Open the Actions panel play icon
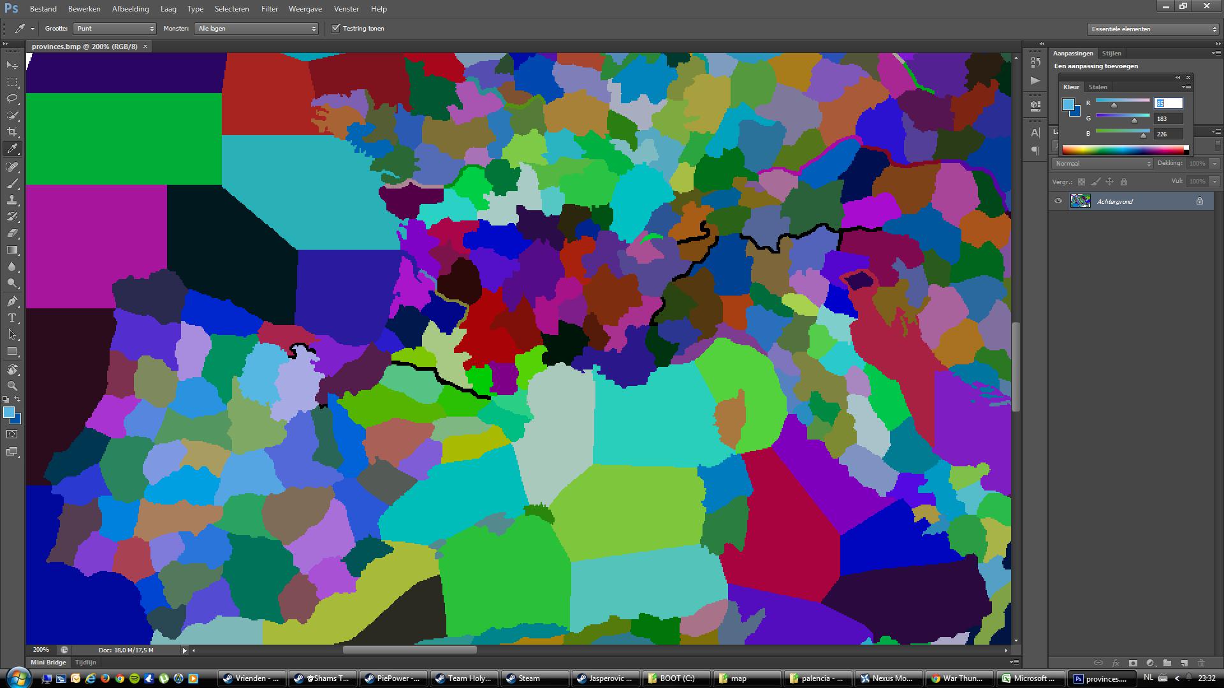This screenshot has height=688, width=1224. tap(1035, 81)
